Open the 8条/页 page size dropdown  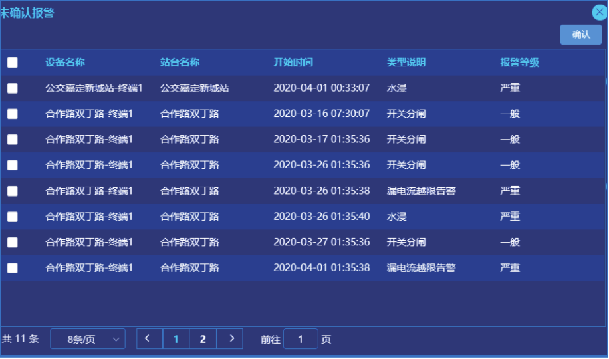88,340
